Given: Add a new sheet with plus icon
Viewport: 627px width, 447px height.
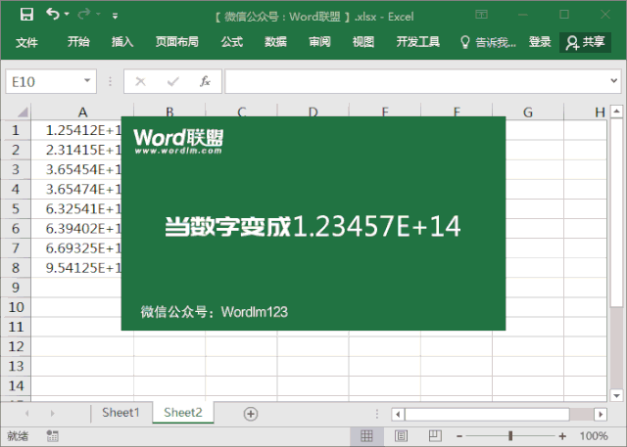Looking at the screenshot, I should click(x=251, y=414).
